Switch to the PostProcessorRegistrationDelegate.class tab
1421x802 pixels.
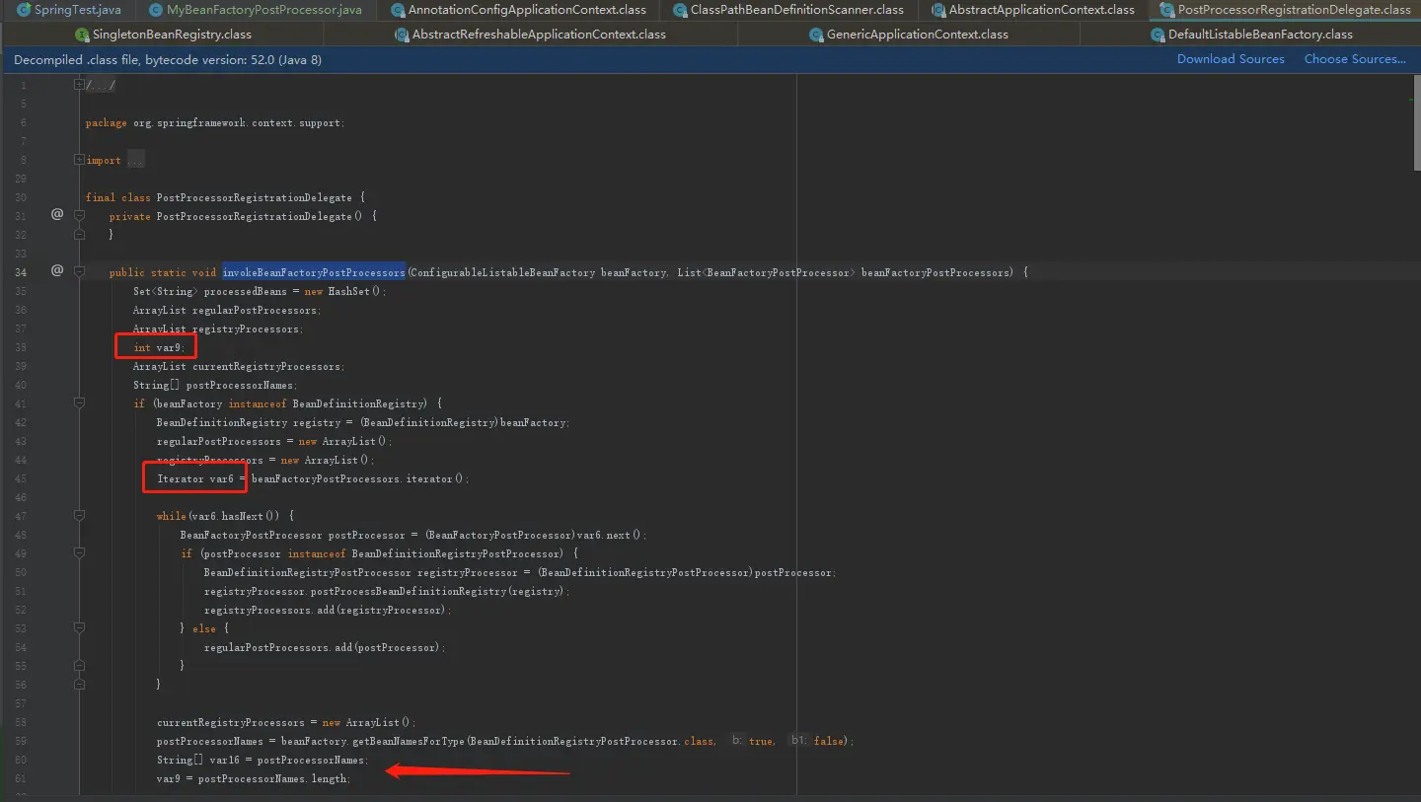1284,10
